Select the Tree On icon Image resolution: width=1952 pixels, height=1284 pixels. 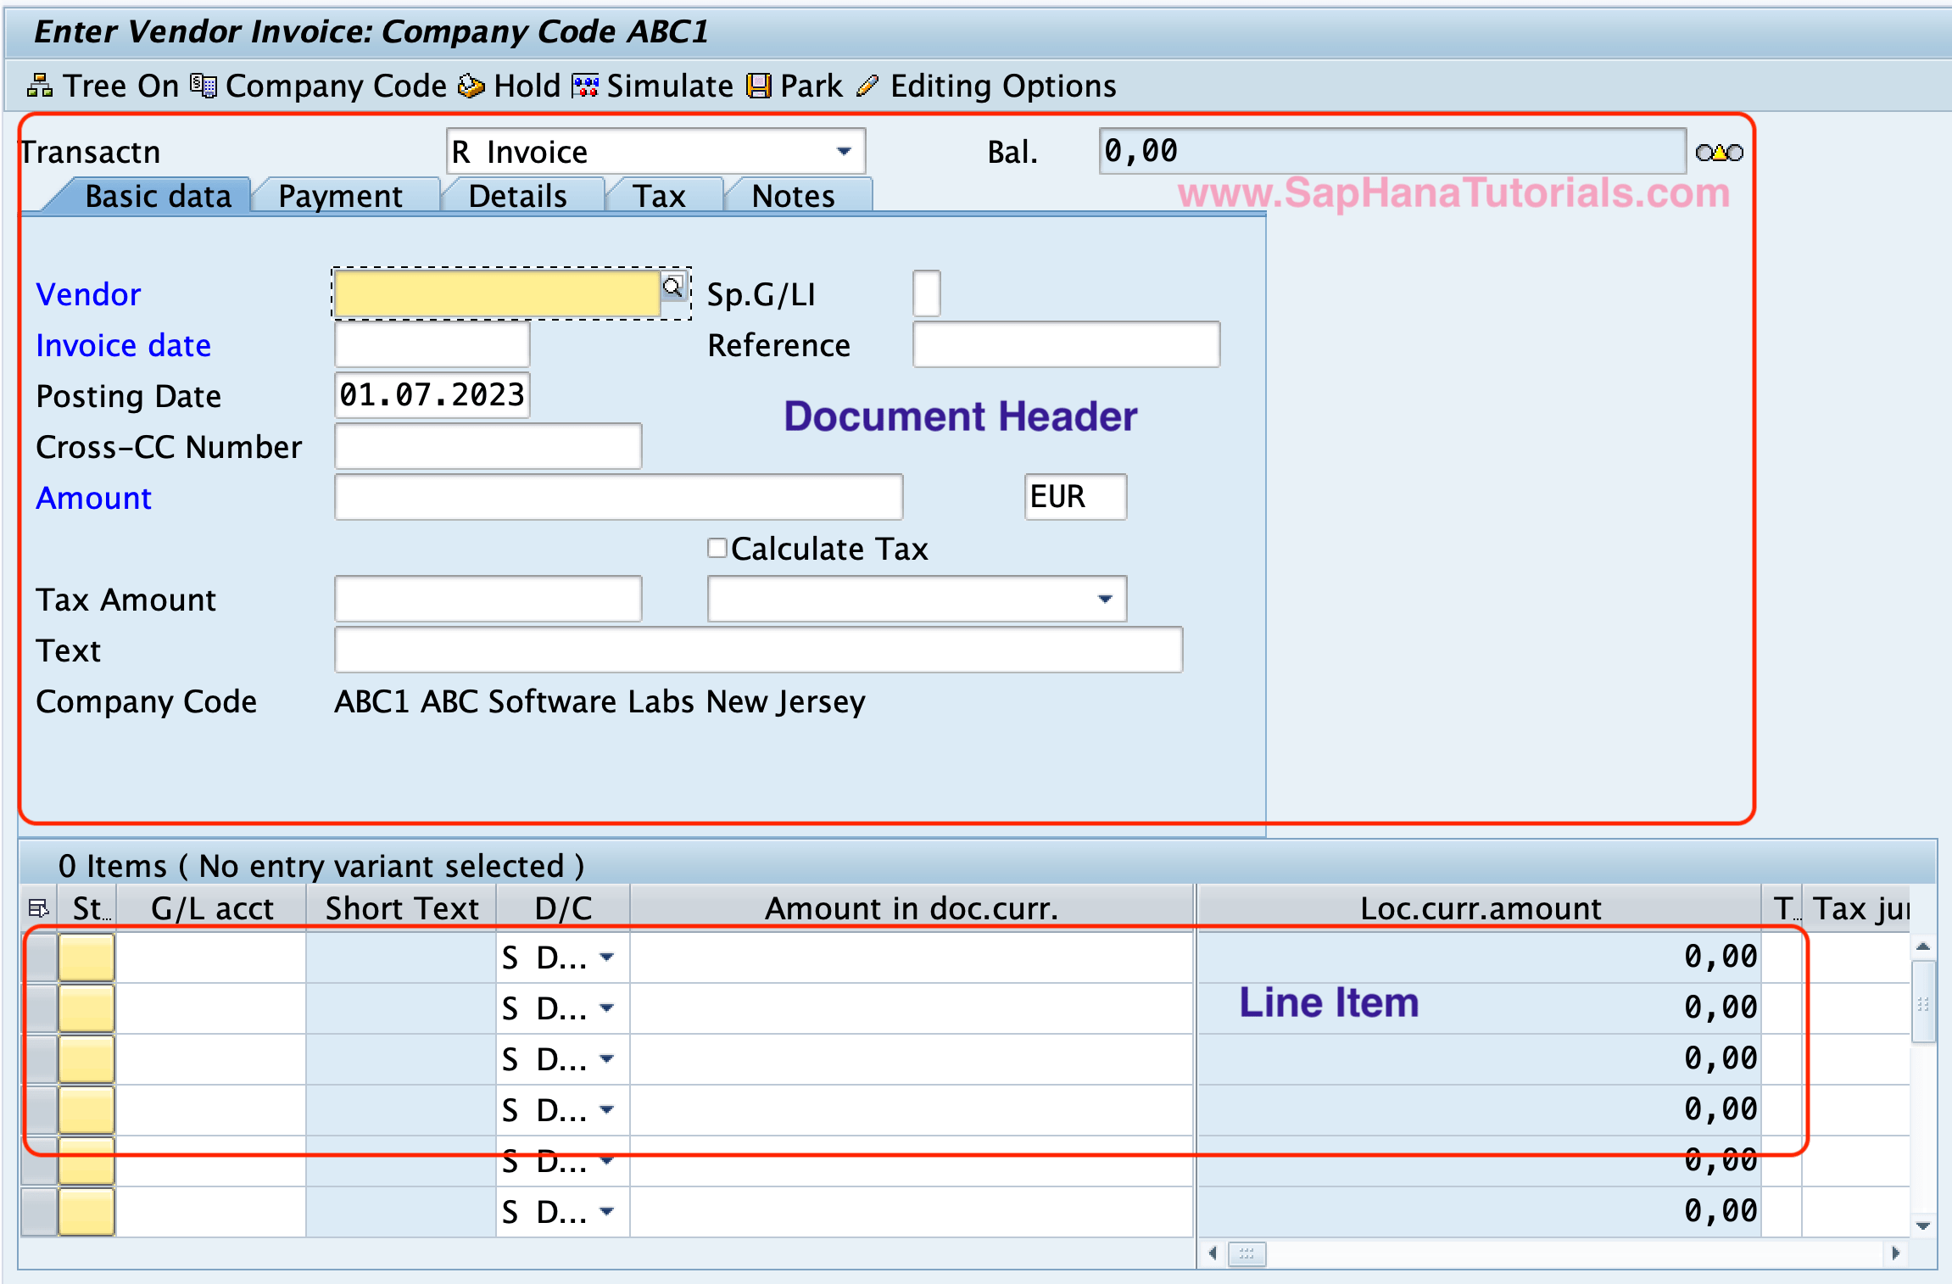click(40, 85)
